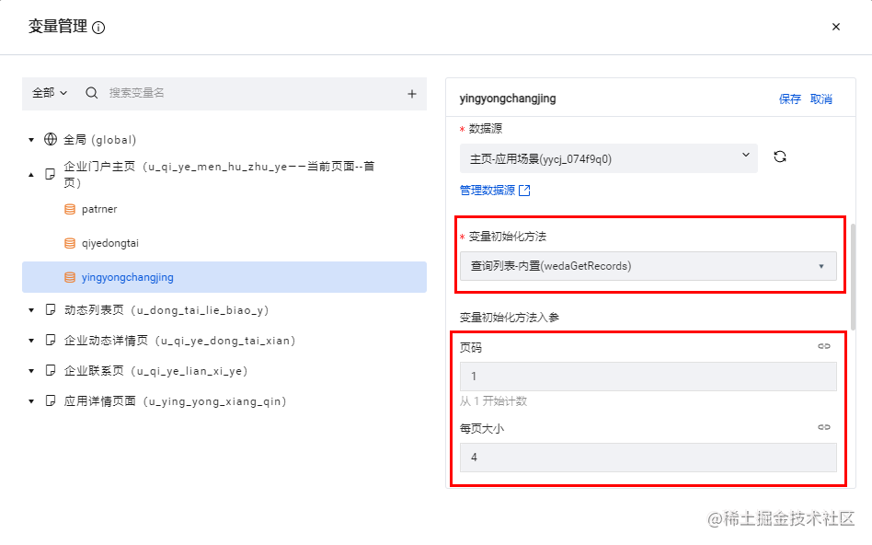This screenshot has width=872, height=545.
Task: Click external link icon beside 管理数据源
Action: pos(524,191)
